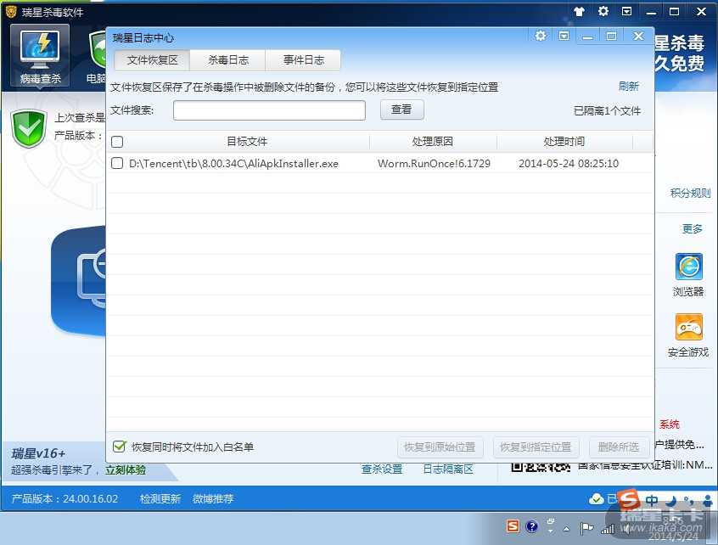Click the 删除所选 button
718x545 pixels.
point(619,447)
